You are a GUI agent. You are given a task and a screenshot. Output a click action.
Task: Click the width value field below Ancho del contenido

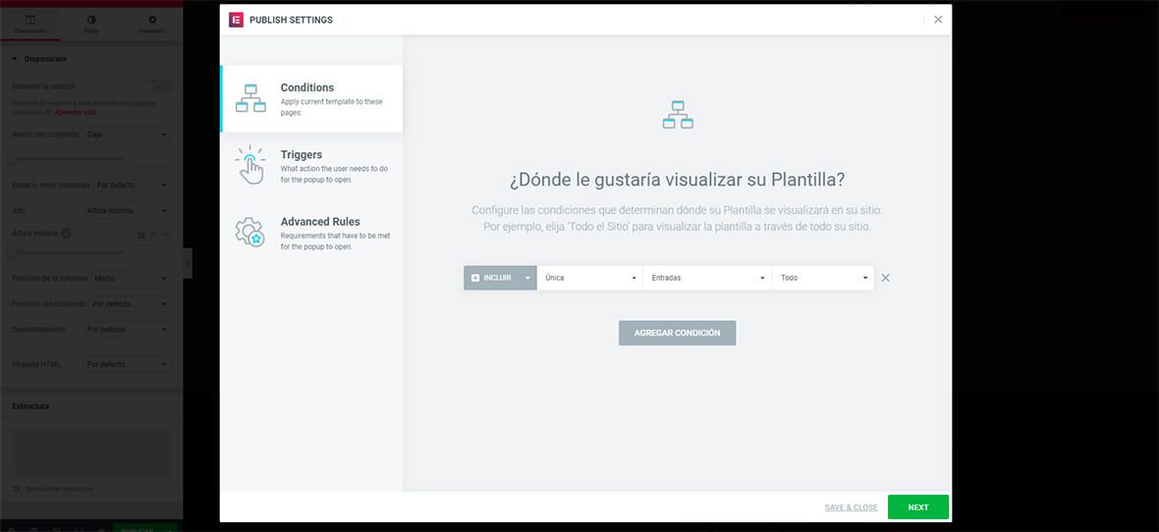point(152,160)
